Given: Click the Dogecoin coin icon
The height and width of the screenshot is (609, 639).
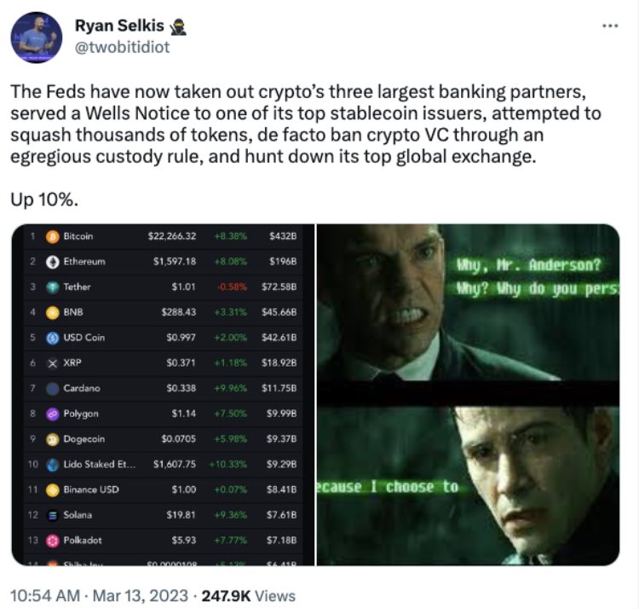Looking at the screenshot, I should pos(51,438).
